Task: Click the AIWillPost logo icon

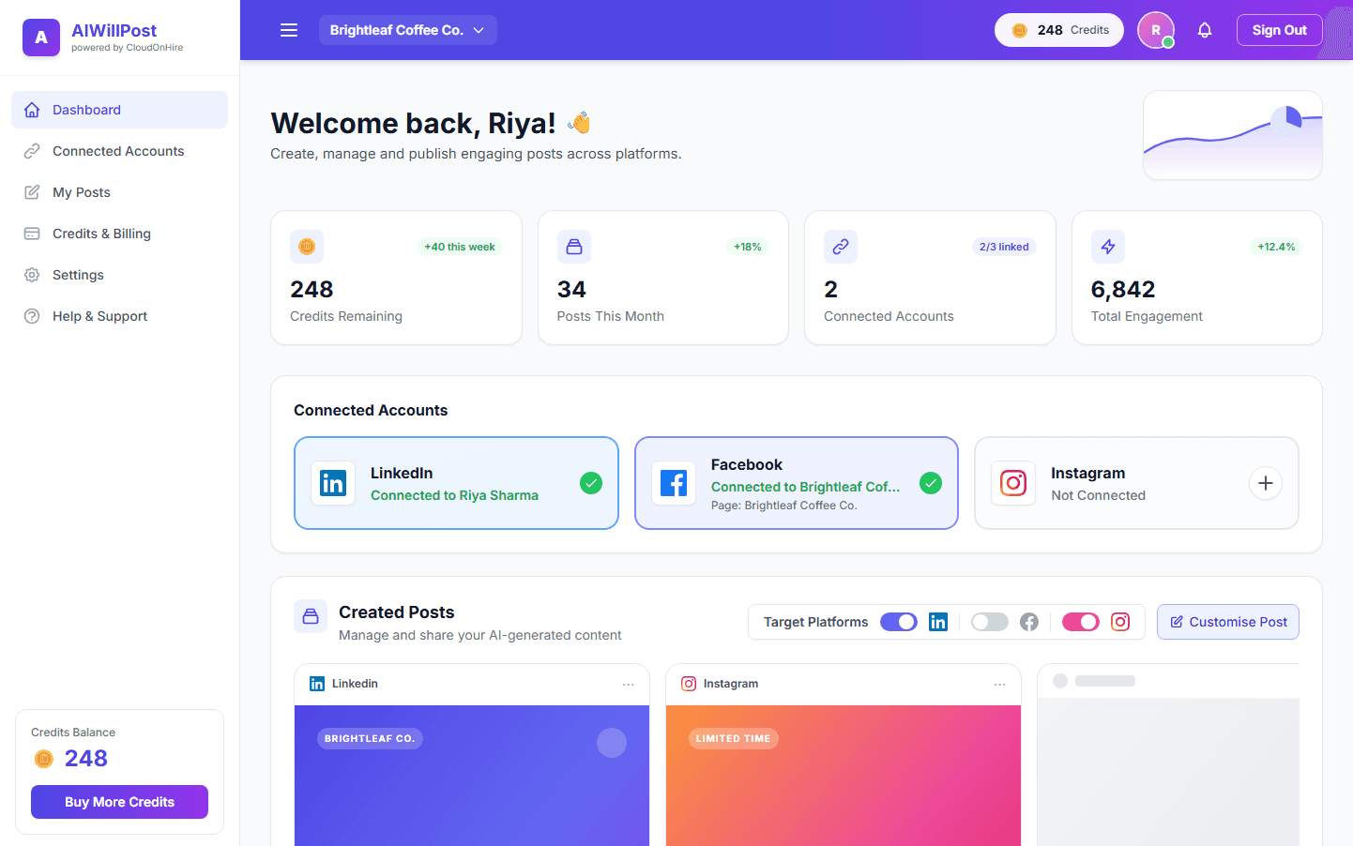Action: coord(41,38)
